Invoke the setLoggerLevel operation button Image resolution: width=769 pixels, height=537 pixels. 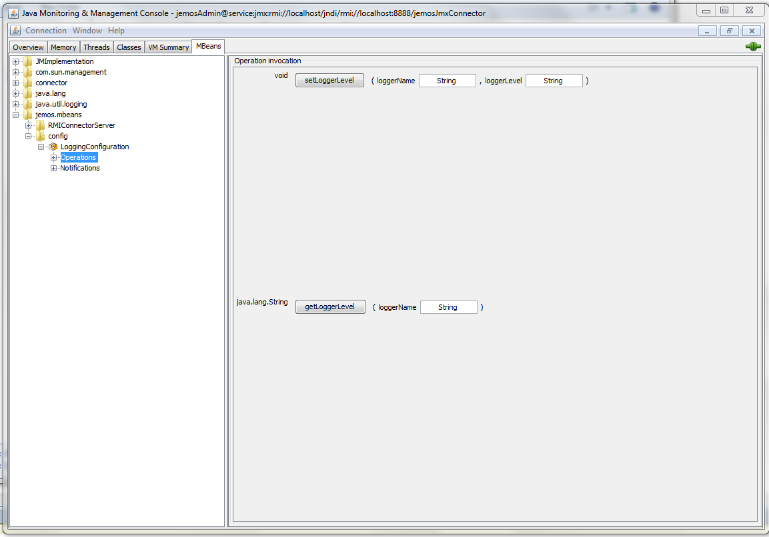[329, 81]
